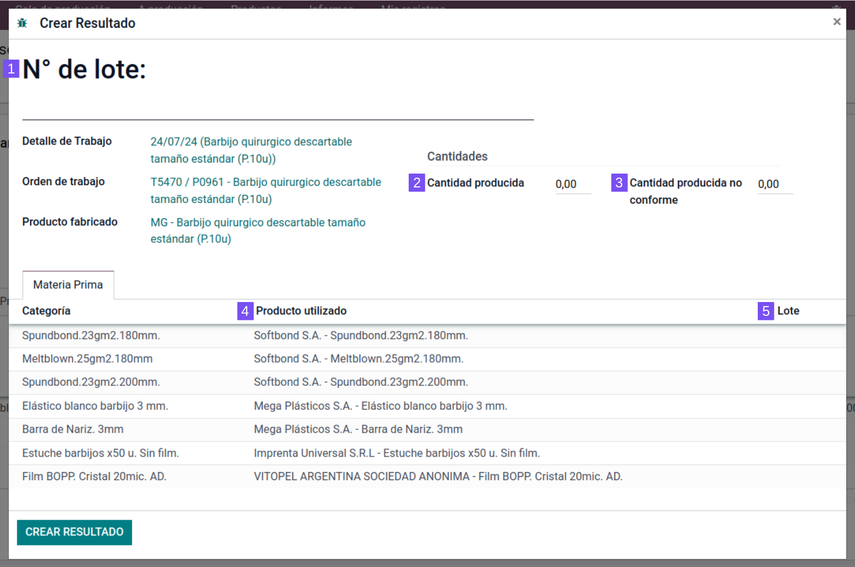Screen dimensions: 855x567
Task: Close the Crear Resultado dialog
Action: click(836, 22)
